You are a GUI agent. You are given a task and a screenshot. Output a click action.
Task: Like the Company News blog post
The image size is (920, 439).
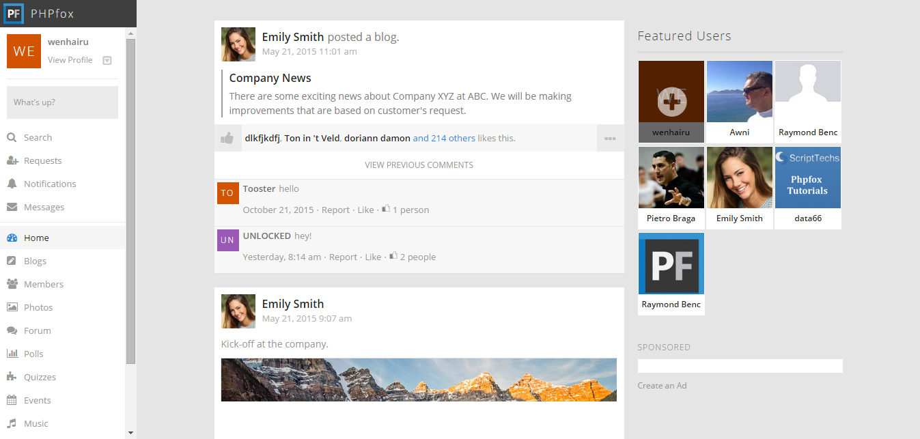pos(227,138)
